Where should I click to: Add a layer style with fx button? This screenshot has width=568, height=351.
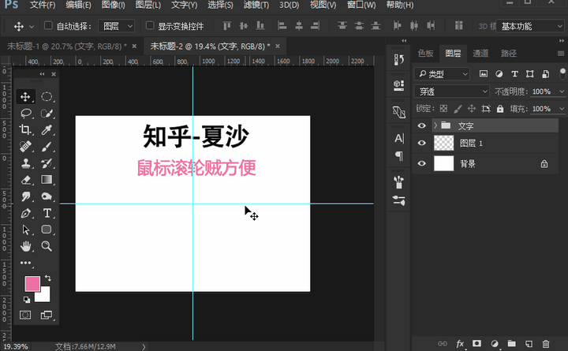point(460,343)
